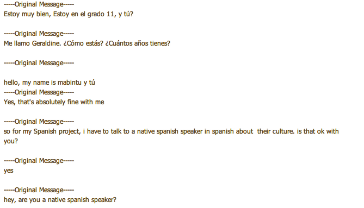Click the single word message 'yes'
The width and height of the screenshot is (364, 208).
(9, 171)
